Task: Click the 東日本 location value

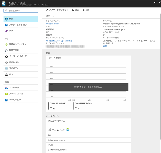Action: (x=49, y=35)
